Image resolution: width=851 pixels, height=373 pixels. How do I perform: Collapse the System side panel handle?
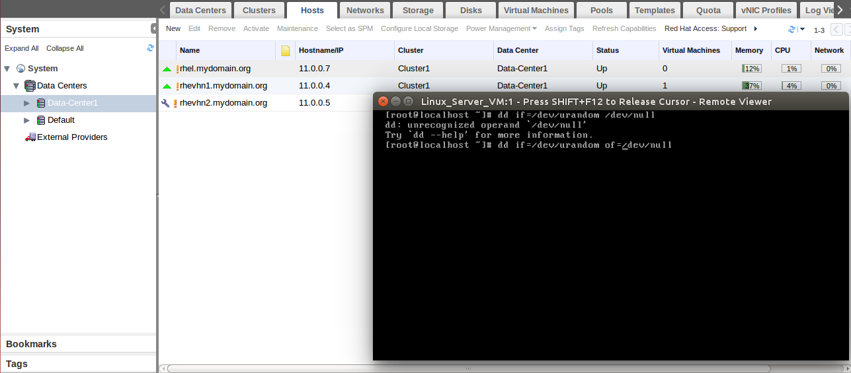(x=153, y=29)
